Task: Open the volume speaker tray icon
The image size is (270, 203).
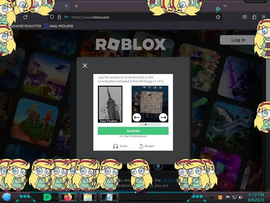Action: 241,197
